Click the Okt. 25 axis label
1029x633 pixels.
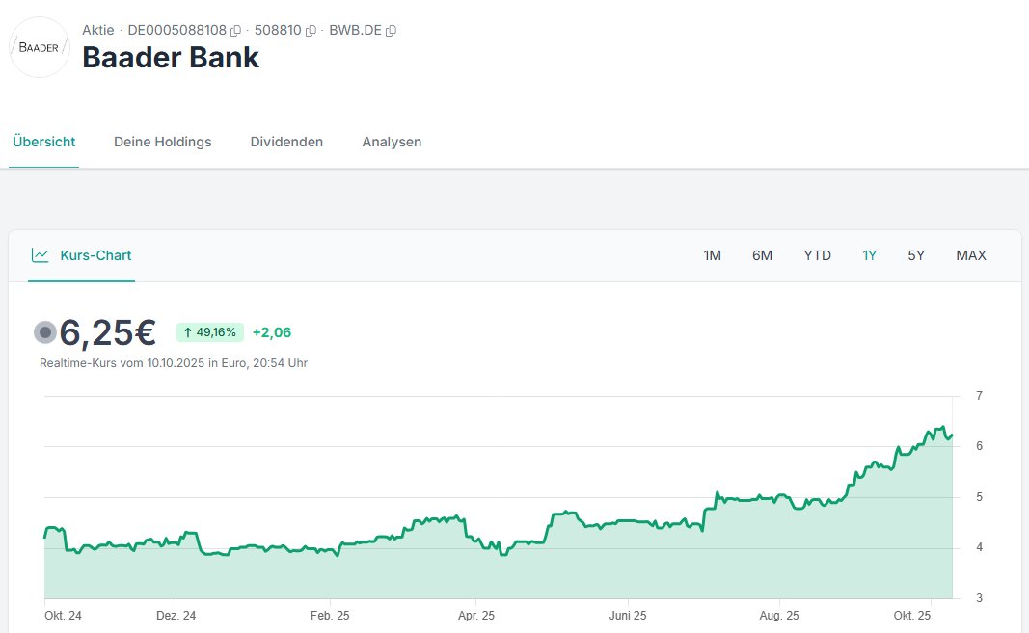pyautogui.click(x=912, y=616)
